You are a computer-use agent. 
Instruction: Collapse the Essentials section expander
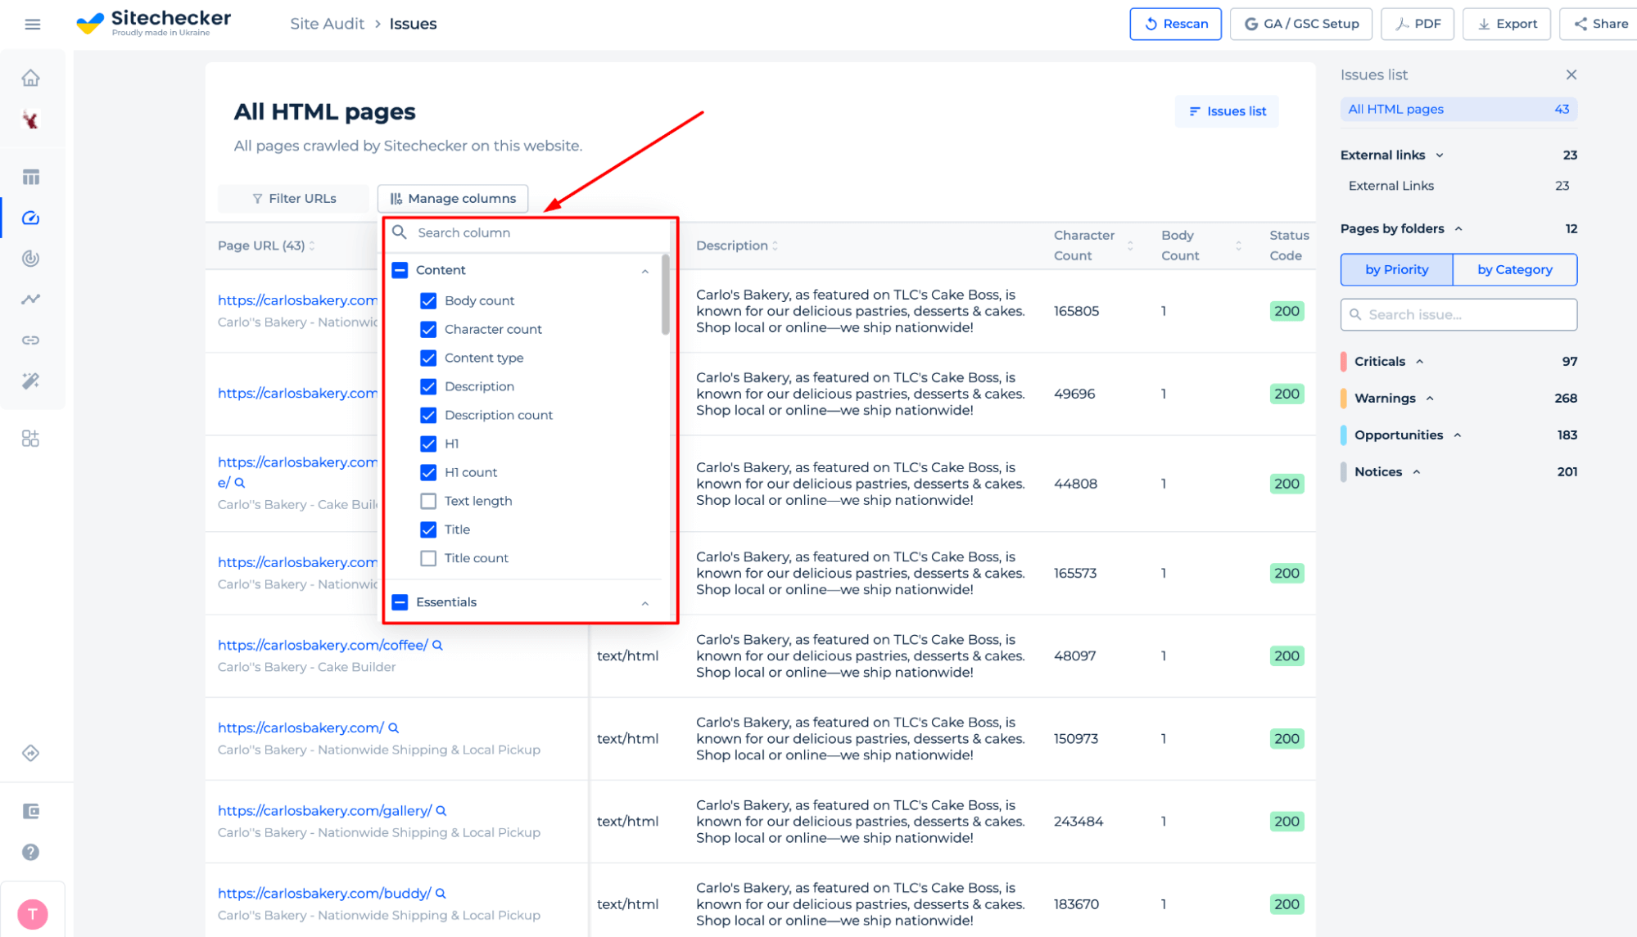pyautogui.click(x=648, y=602)
